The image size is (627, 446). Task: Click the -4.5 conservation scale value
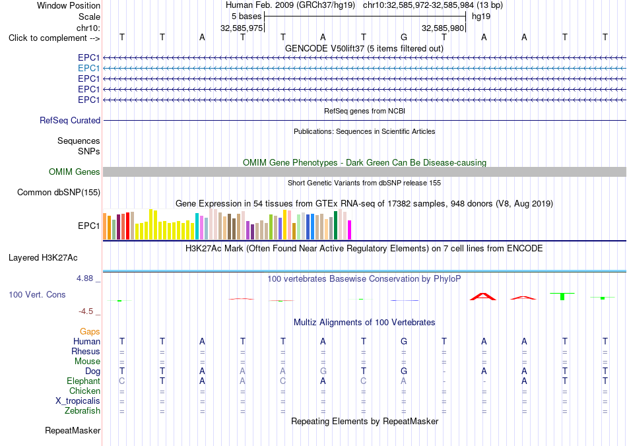tap(86, 311)
